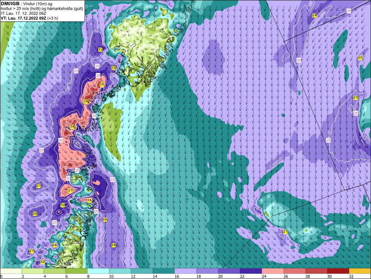Click the legend scale number '30'
The width and height of the screenshot is (371, 279).
click(329, 276)
